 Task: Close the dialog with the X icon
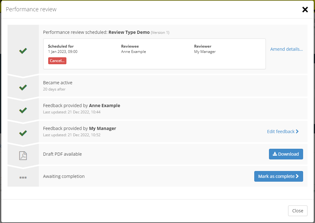tap(305, 10)
